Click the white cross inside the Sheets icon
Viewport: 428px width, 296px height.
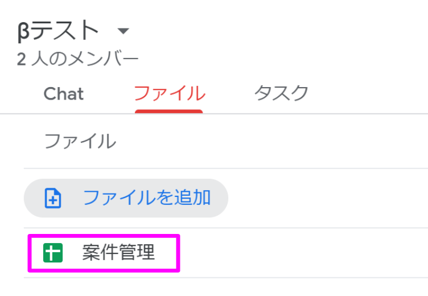tap(53, 253)
